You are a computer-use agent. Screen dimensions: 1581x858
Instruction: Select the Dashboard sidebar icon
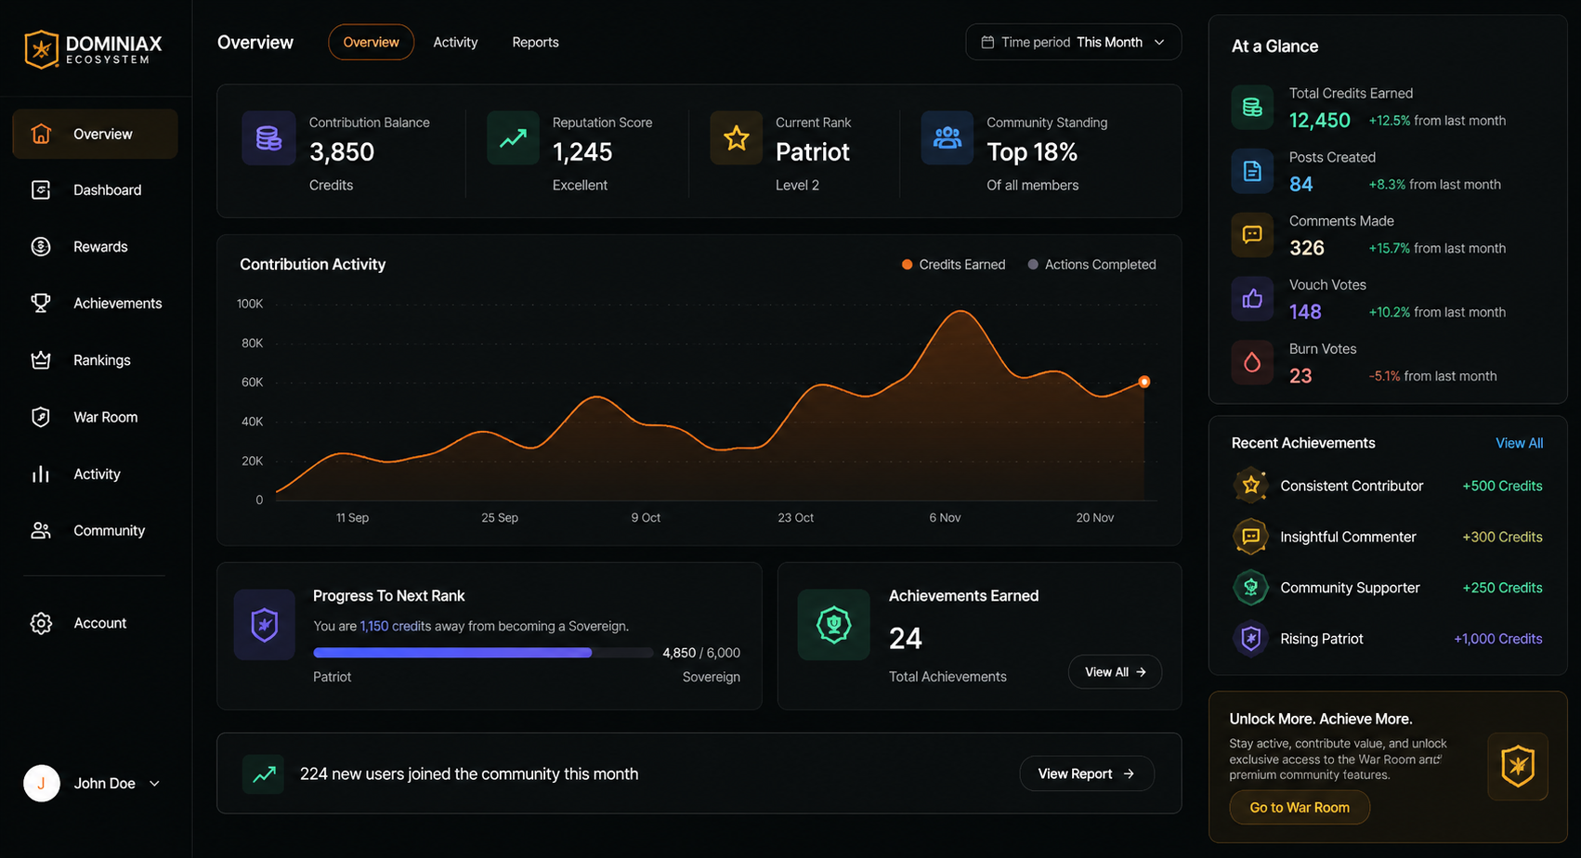pos(41,190)
